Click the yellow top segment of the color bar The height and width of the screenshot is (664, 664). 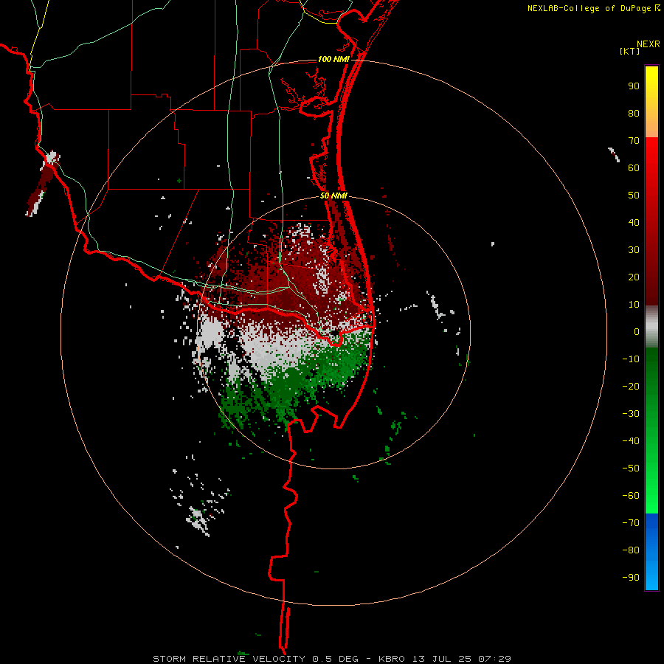pyautogui.click(x=651, y=102)
